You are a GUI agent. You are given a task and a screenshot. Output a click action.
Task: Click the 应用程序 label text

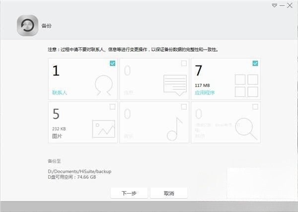205,92
